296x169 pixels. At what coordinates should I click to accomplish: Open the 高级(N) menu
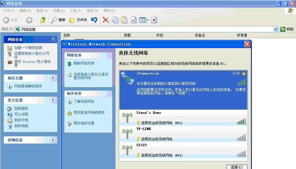(92, 11)
